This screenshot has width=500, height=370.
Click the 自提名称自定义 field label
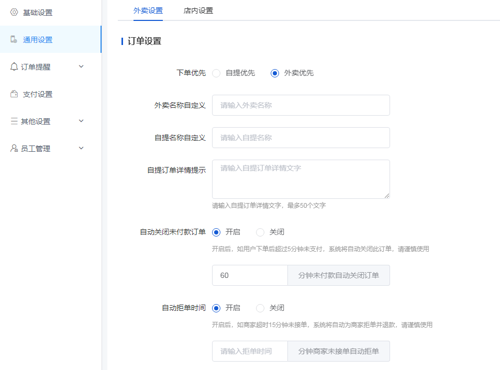tap(180, 138)
